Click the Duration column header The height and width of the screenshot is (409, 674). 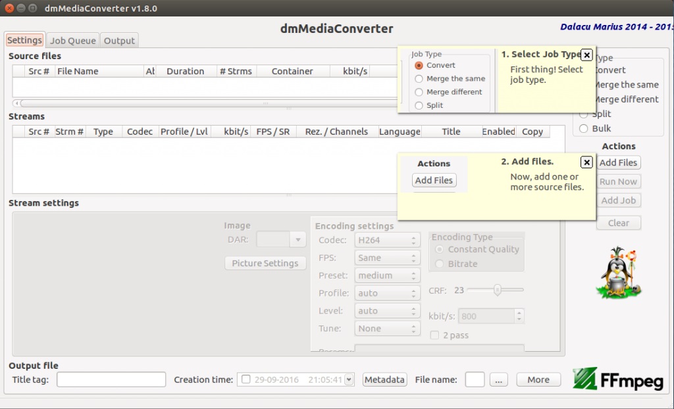click(185, 71)
